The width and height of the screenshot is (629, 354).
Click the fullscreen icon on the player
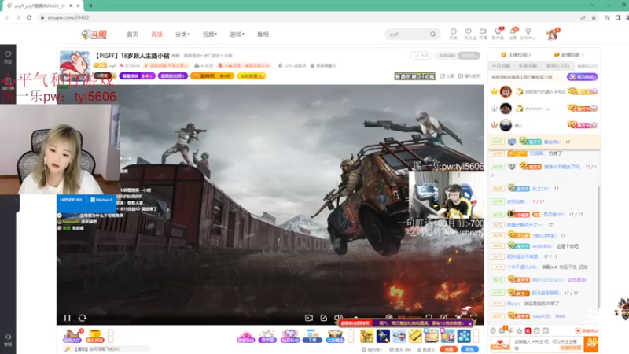(473, 318)
